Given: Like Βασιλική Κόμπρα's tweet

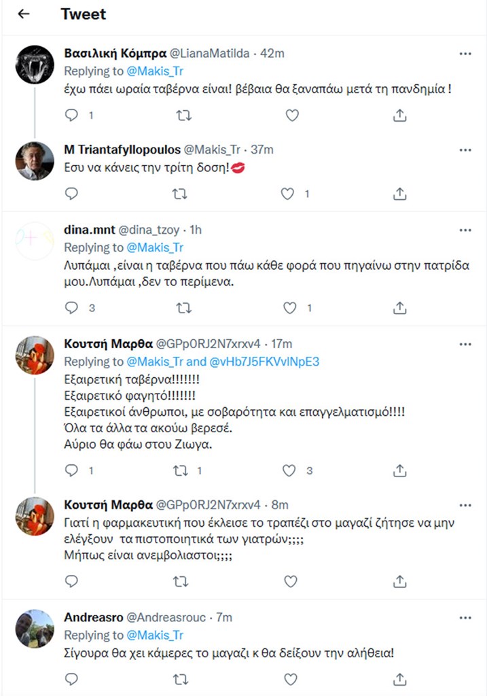Looking at the screenshot, I should 291,116.
